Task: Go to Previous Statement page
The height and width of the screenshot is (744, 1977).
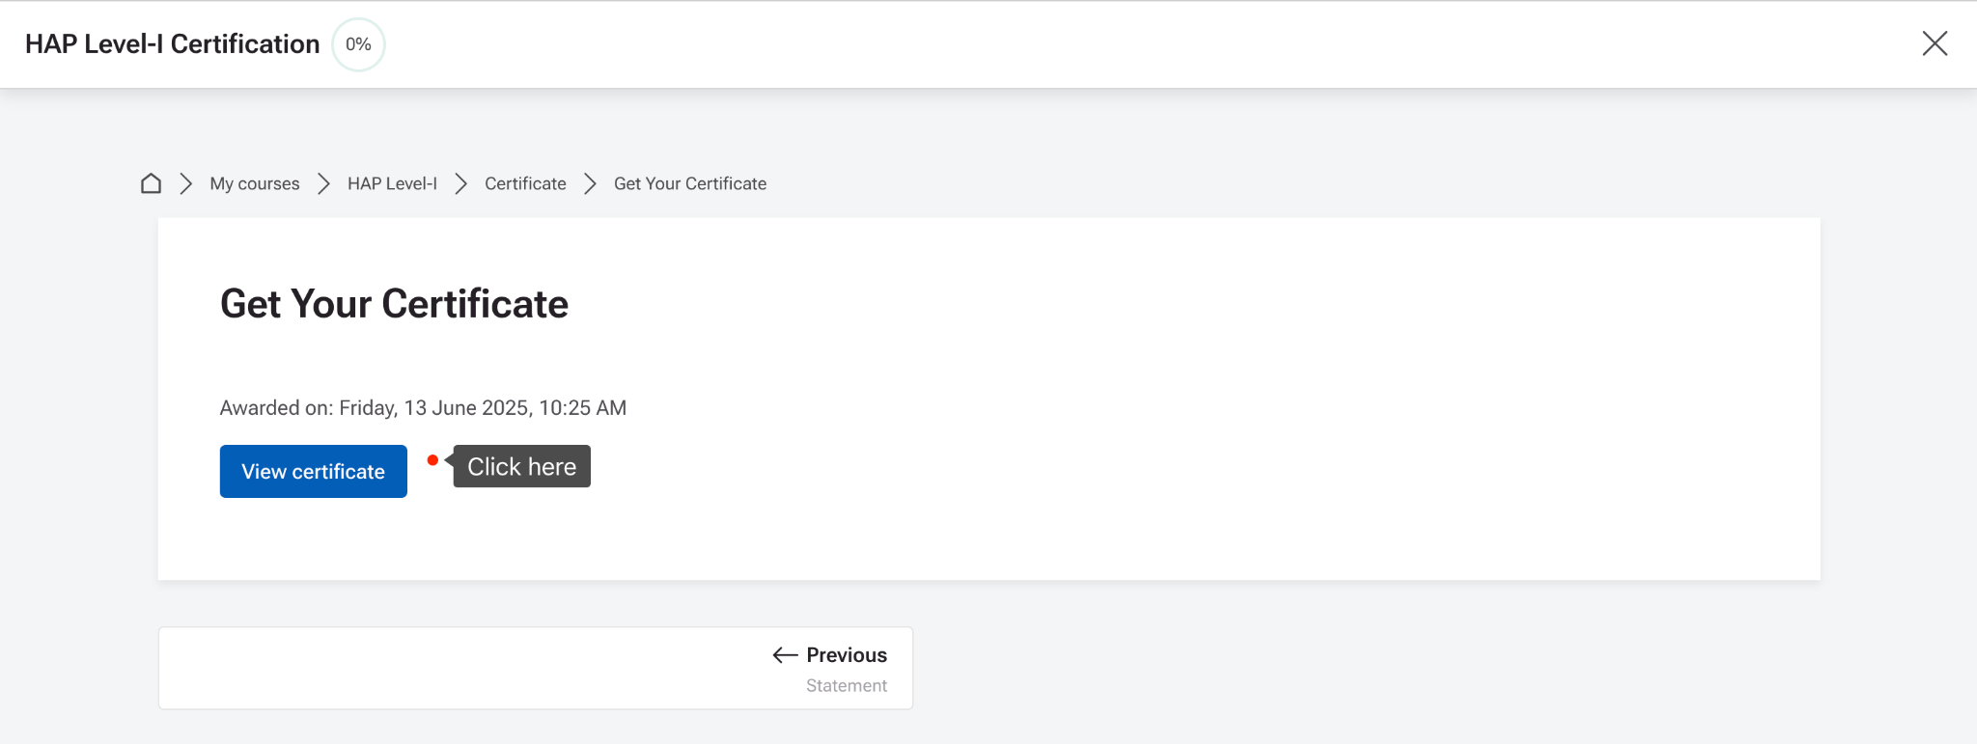Action: [536, 668]
